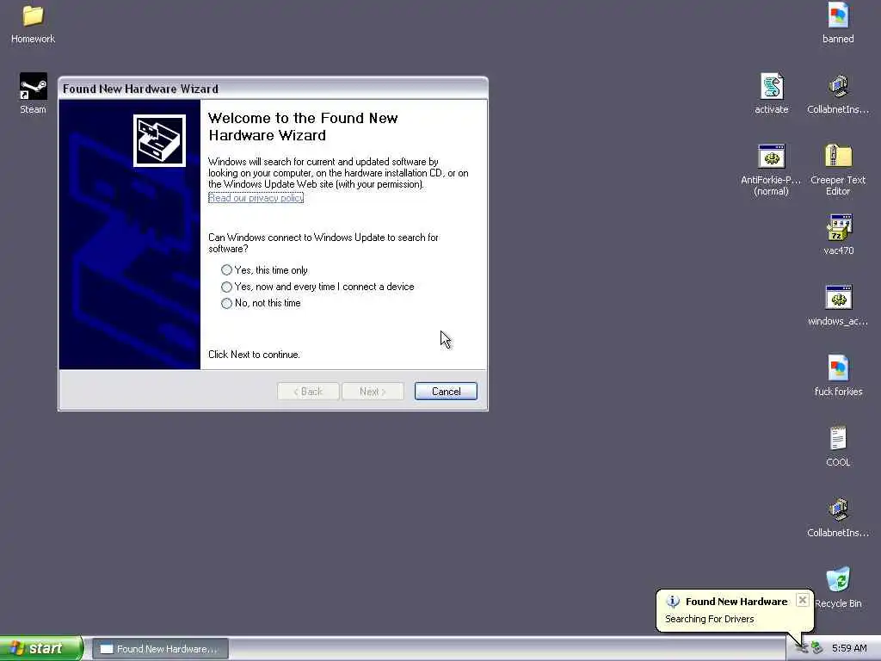881x661 pixels.
Task: Click the 'Welcome to the Found New Hardware Wizard' heading
Action: (303, 127)
